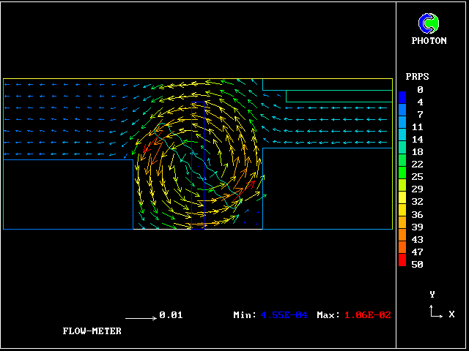Pick the dark blue swatch beside legend value 0

tap(402, 95)
